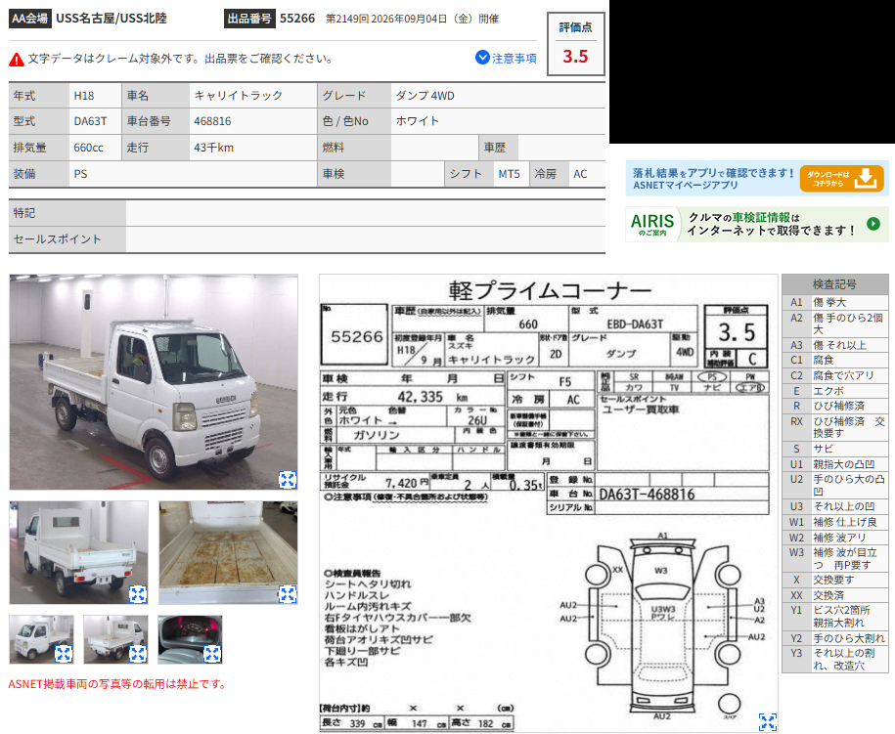Open the main white truck photo
Screen dimensions: 895x734
[x=153, y=381]
